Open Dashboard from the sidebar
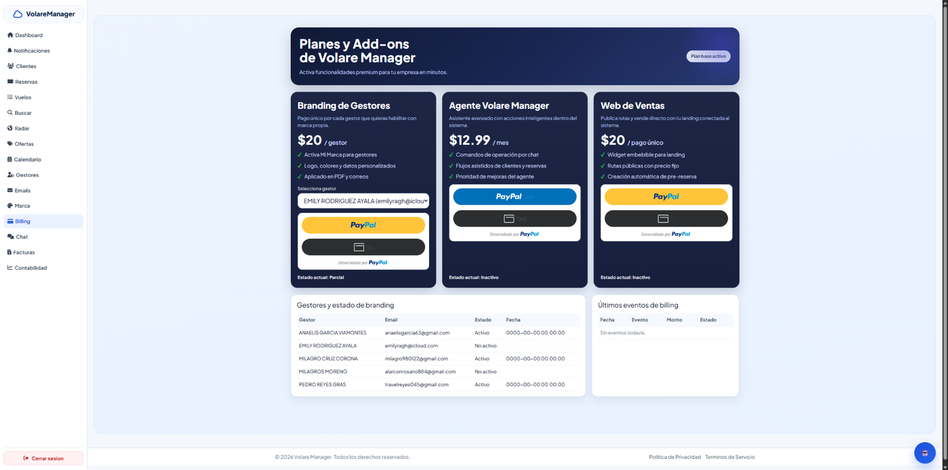The image size is (948, 470). (x=43, y=35)
